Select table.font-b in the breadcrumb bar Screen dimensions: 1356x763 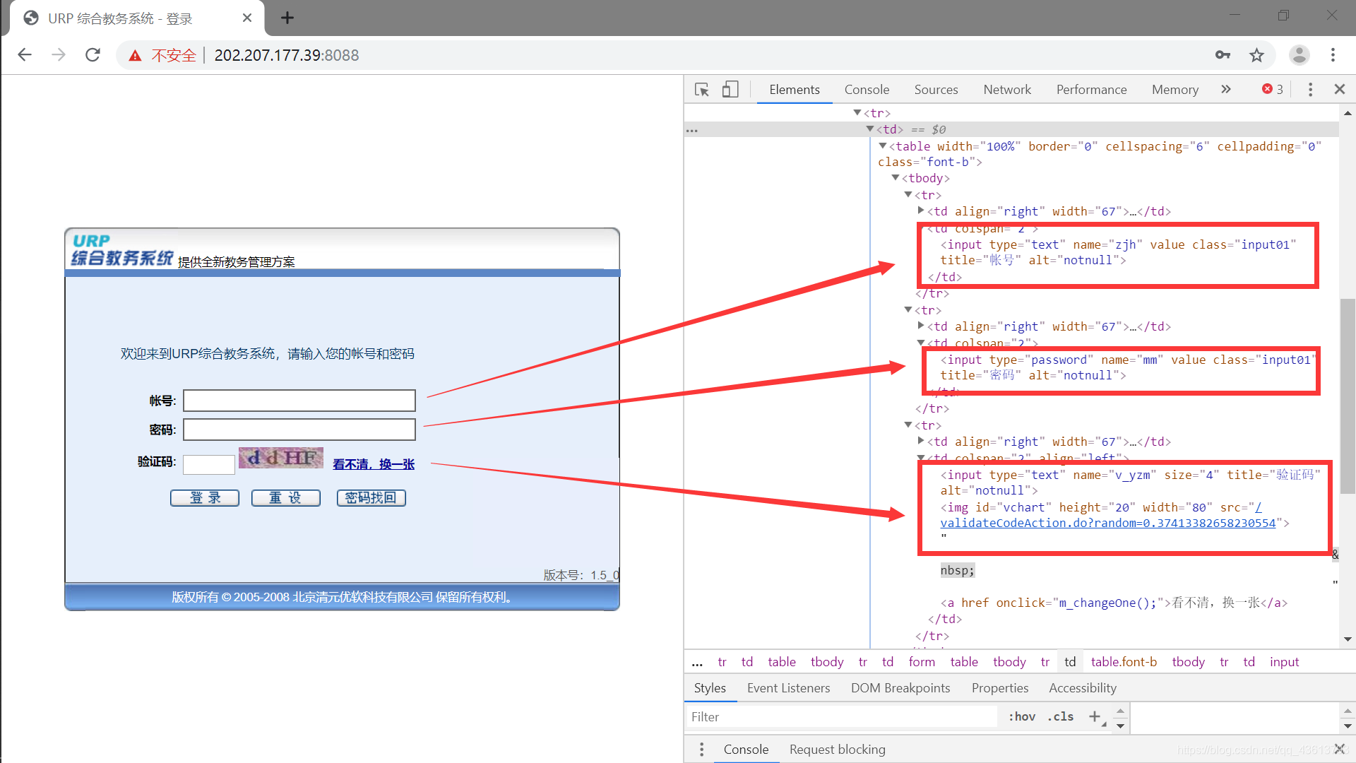(x=1124, y=662)
